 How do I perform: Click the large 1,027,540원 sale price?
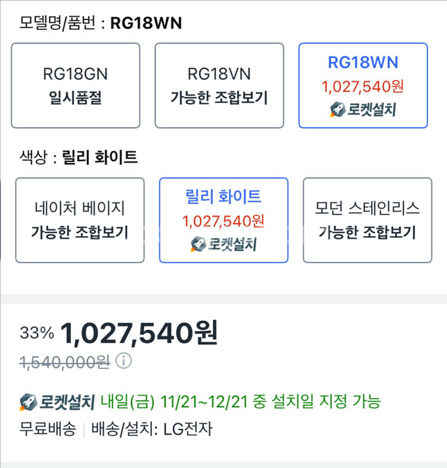pos(139,333)
